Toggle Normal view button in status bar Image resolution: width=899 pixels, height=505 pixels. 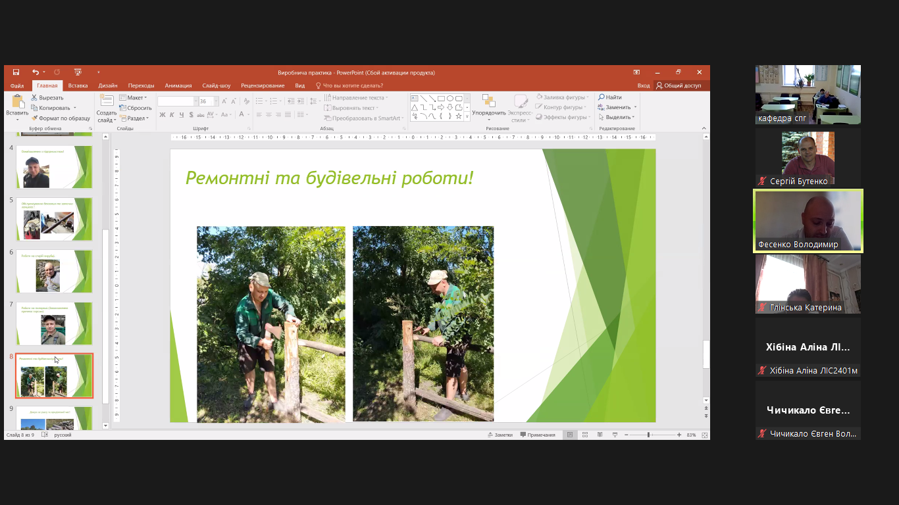click(x=570, y=435)
